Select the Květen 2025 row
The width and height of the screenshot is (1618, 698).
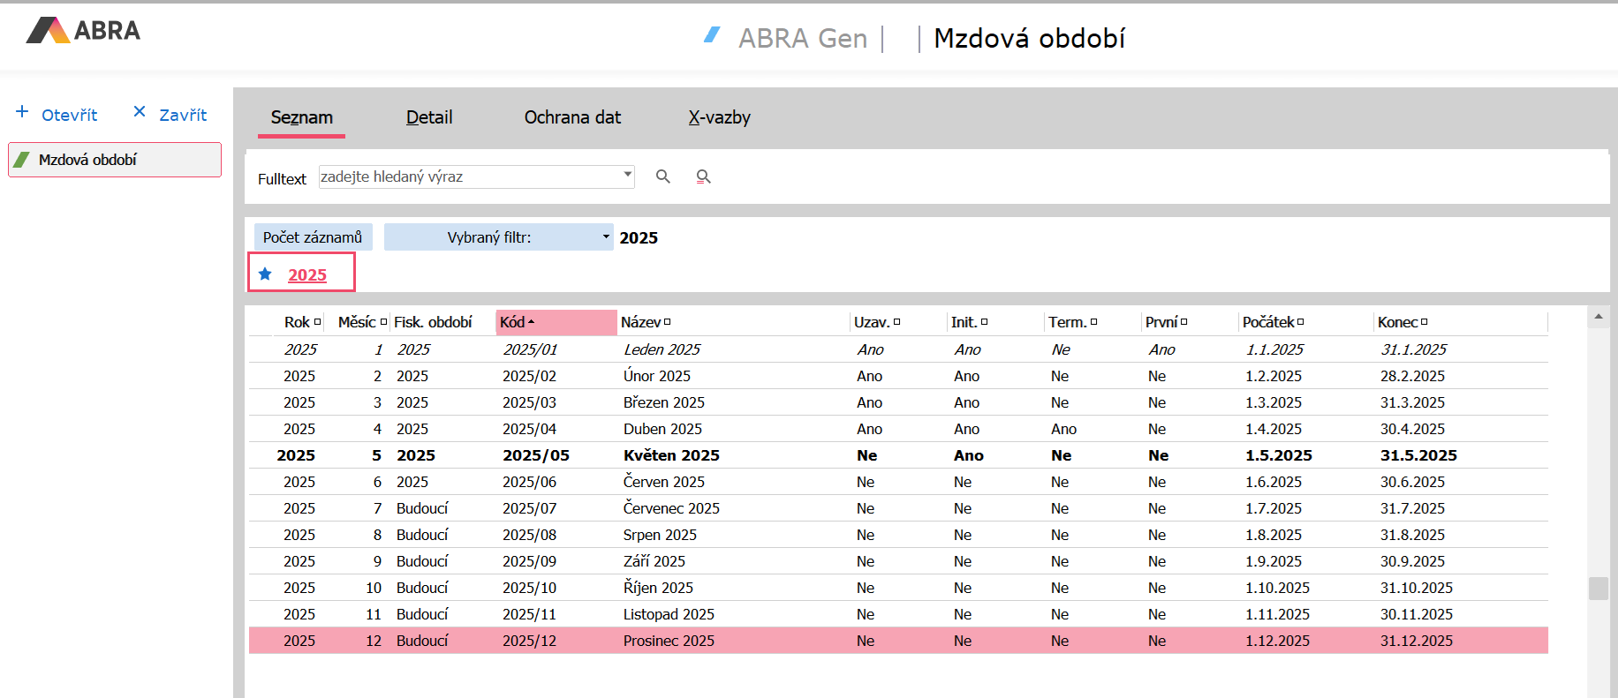[x=671, y=455]
